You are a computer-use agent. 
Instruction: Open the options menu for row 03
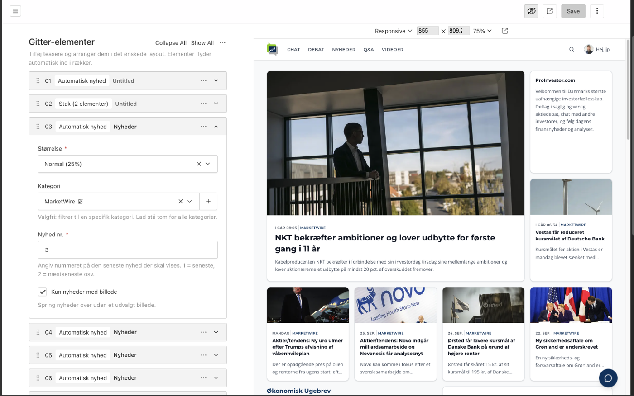pyautogui.click(x=204, y=127)
